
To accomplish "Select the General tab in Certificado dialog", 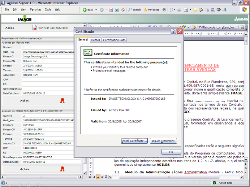I will pyautogui.click(x=83, y=39).
